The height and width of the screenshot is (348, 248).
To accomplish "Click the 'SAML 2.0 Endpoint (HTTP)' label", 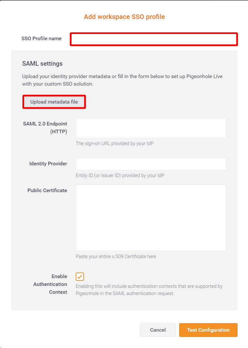I will tap(45, 128).
